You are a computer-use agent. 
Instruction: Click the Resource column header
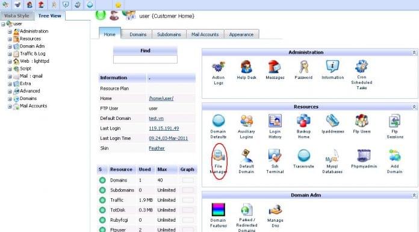[122, 169]
